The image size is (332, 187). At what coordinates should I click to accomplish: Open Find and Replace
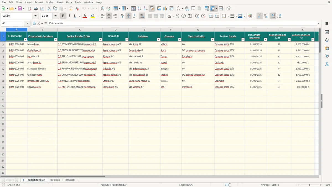(102, 9)
